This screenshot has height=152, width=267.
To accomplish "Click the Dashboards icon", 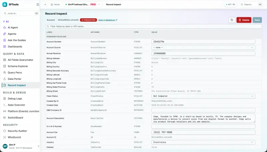I will [5, 46].
